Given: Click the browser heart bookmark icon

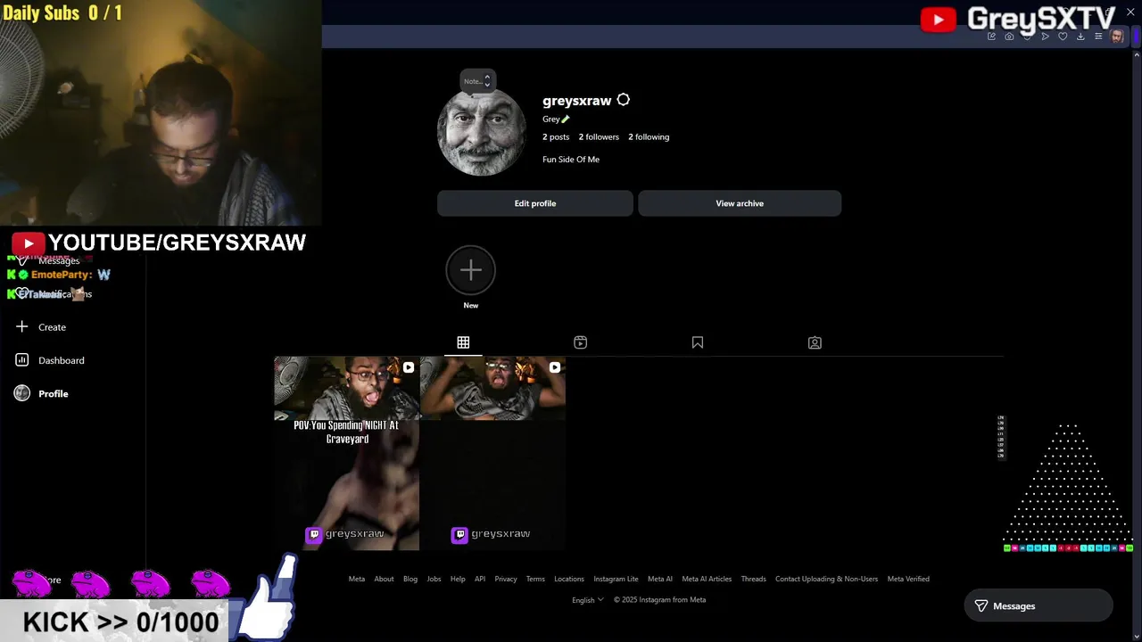Looking at the screenshot, I should [1063, 37].
